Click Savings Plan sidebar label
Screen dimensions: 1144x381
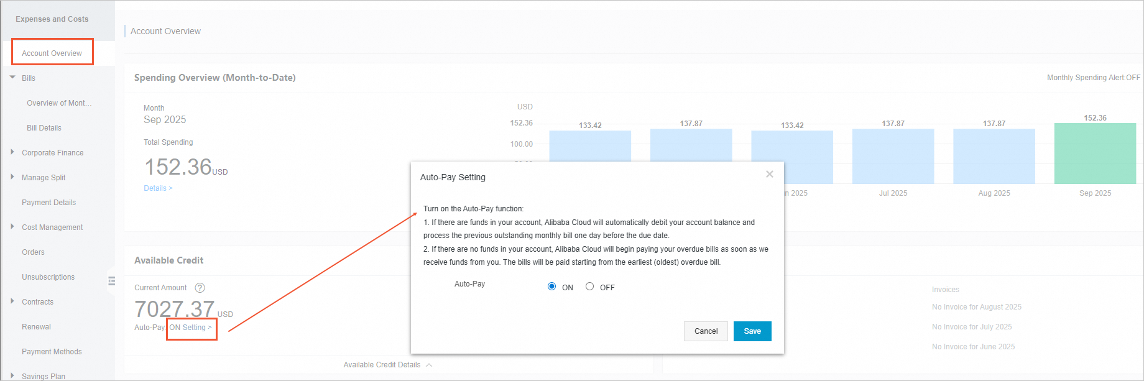44,376
